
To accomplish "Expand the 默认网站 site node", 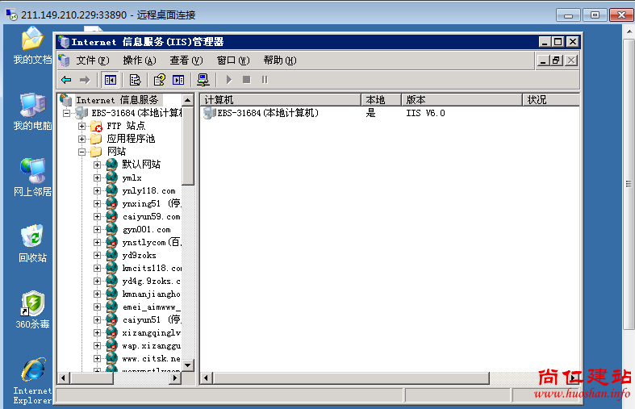I will 97,165.
